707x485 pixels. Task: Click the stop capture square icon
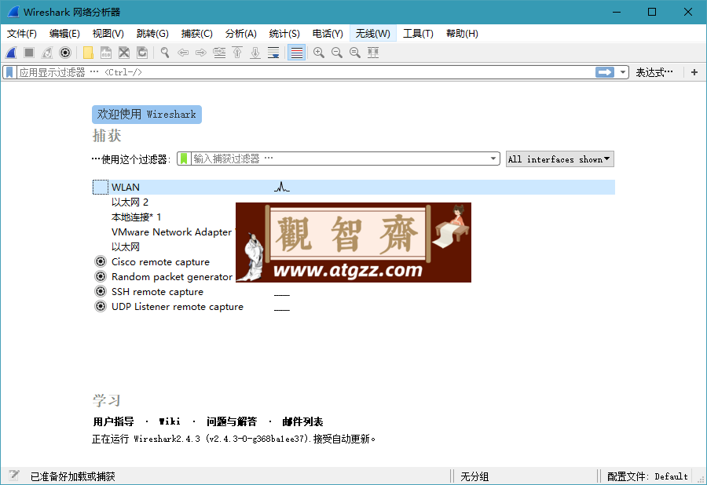(x=29, y=53)
